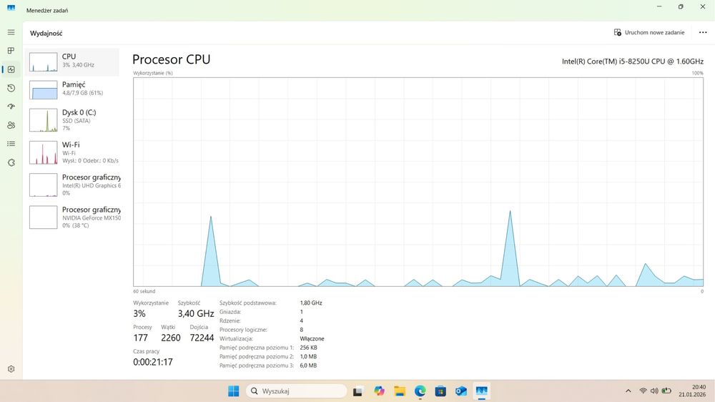Open the Processes page icon in sidebar

click(11, 51)
